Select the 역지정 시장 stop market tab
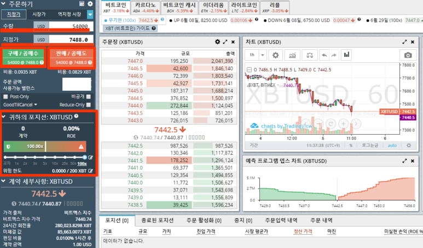 69,14
